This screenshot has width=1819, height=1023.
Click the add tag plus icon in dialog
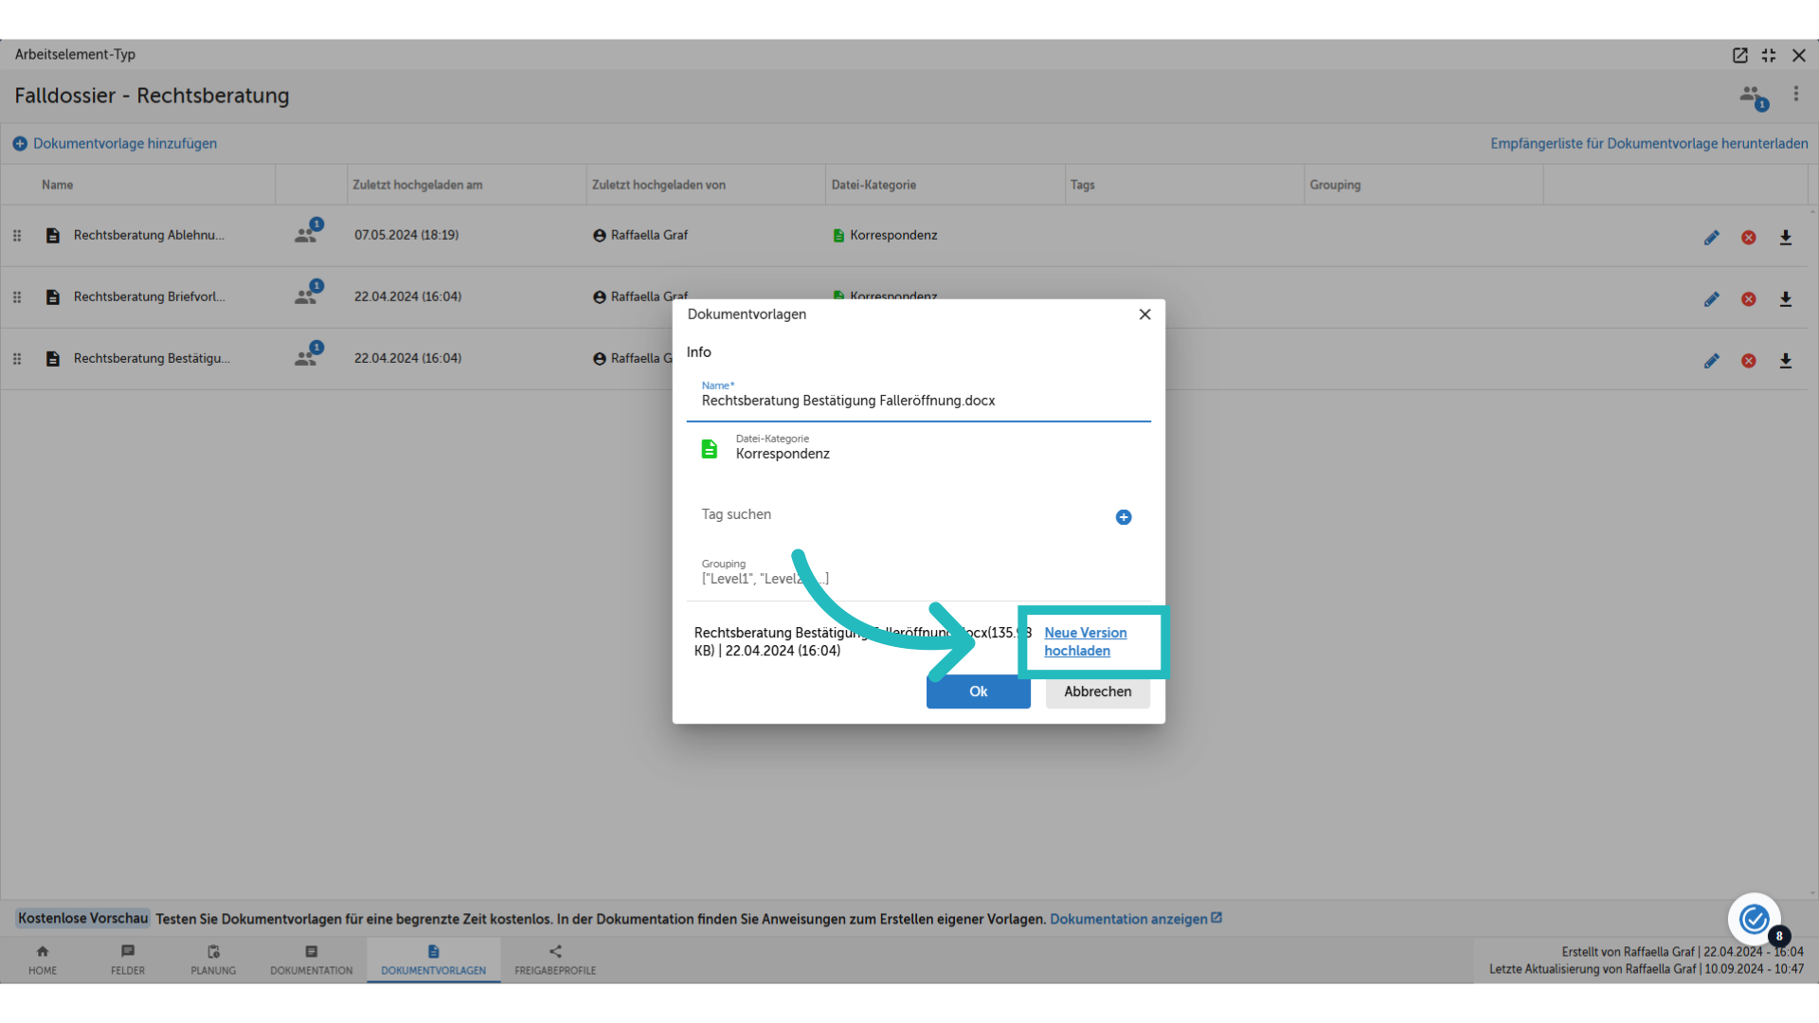pyautogui.click(x=1122, y=517)
